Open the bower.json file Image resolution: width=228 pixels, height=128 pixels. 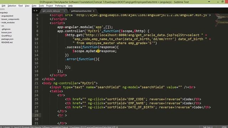[x=6, y=32]
